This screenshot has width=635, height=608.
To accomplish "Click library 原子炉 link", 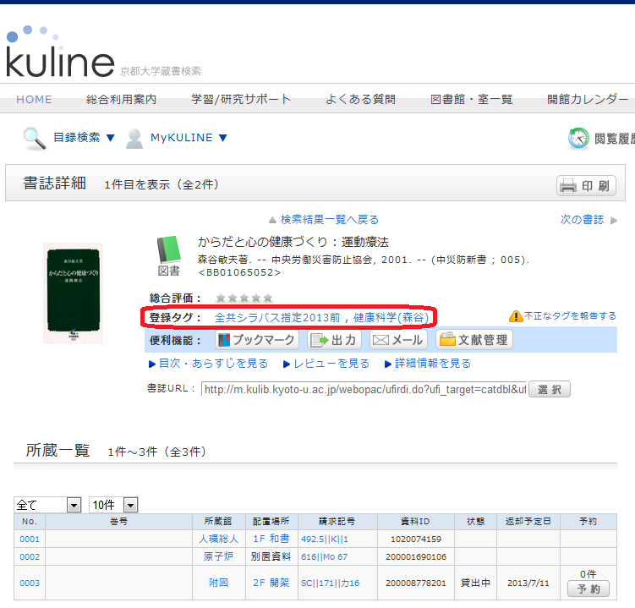I will (219, 556).
